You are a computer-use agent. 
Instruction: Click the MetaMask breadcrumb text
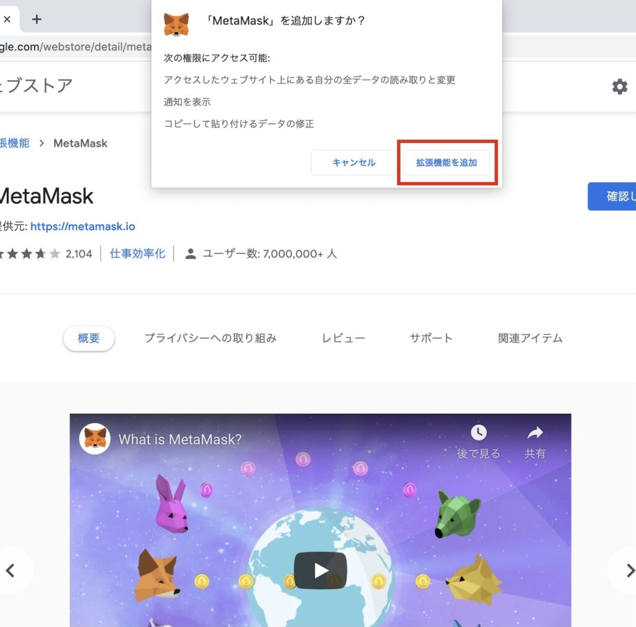(x=80, y=144)
